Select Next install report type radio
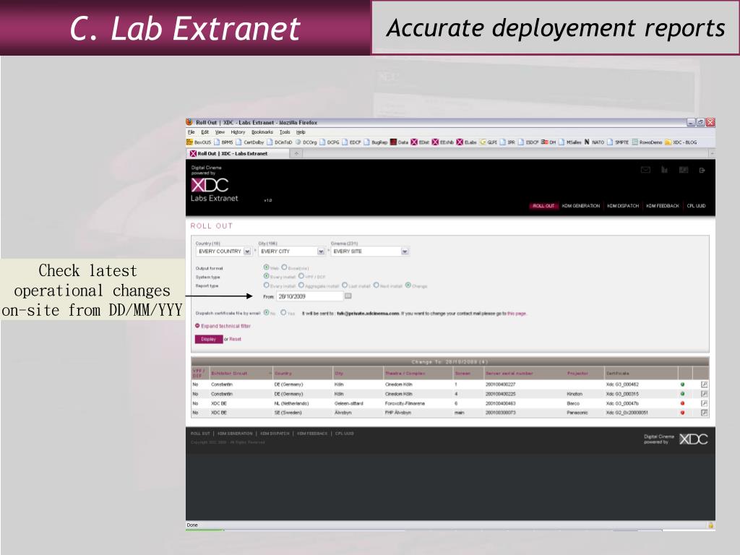740x555 pixels. [x=376, y=285]
